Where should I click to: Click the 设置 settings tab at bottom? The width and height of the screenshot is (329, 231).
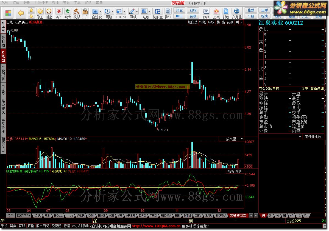coord(10,215)
